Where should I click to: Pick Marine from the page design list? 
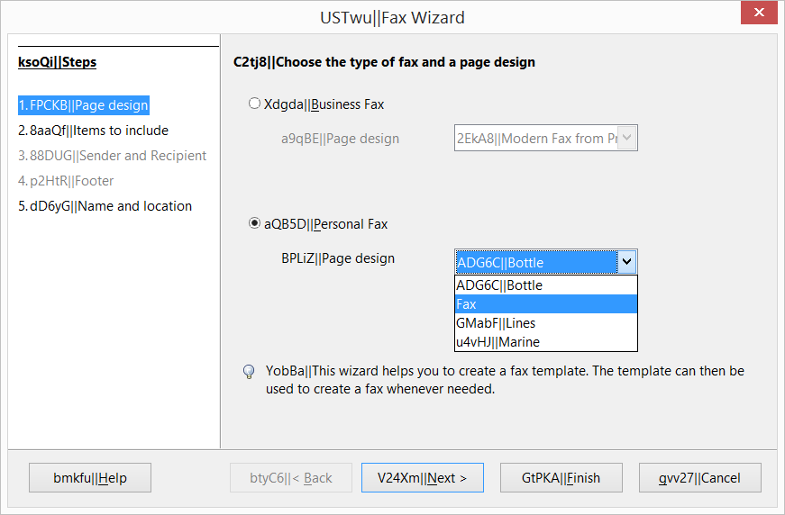pyautogui.click(x=545, y=342)
